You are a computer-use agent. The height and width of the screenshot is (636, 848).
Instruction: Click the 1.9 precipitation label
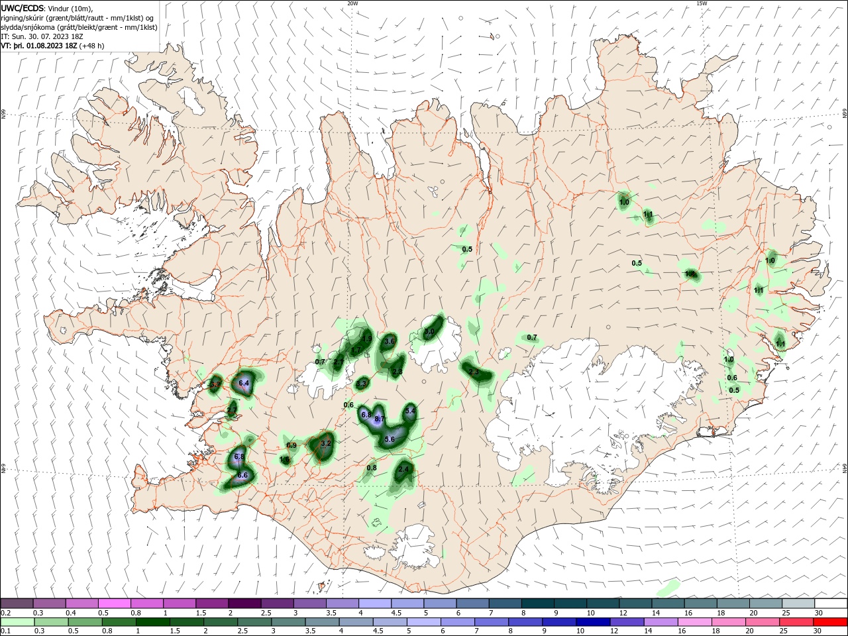tap(366, 339)
